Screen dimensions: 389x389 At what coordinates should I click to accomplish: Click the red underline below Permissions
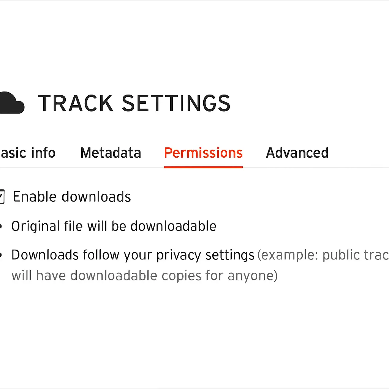tap(203, 166)
